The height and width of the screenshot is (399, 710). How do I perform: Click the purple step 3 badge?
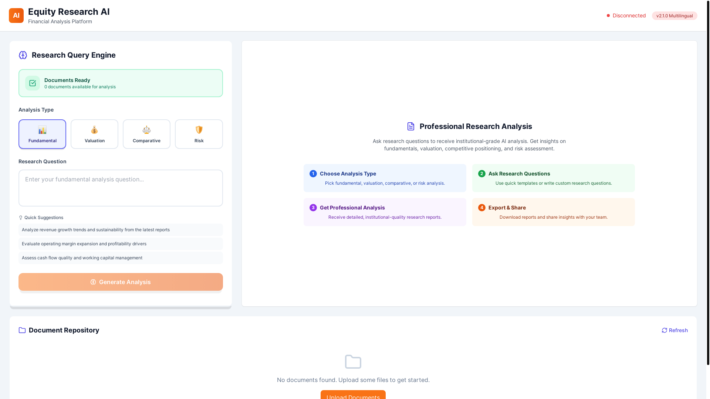[x=313, y=208]
